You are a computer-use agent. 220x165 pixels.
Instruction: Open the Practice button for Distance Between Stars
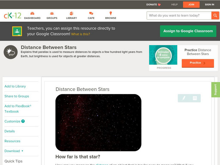198,63
